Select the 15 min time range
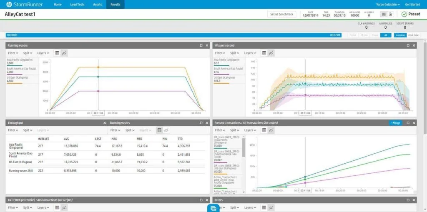Viewport: 427px width, 212px height. 364,35
